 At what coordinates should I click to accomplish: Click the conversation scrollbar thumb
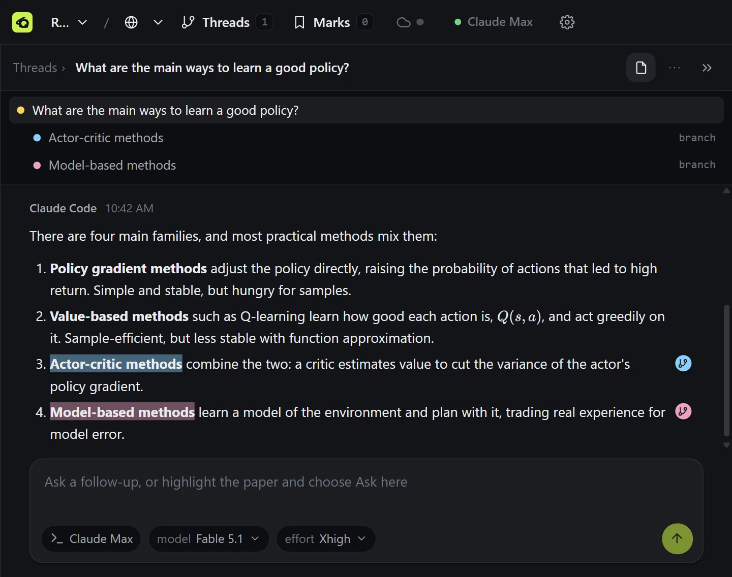pyautogui.click(x=726, y=370)
